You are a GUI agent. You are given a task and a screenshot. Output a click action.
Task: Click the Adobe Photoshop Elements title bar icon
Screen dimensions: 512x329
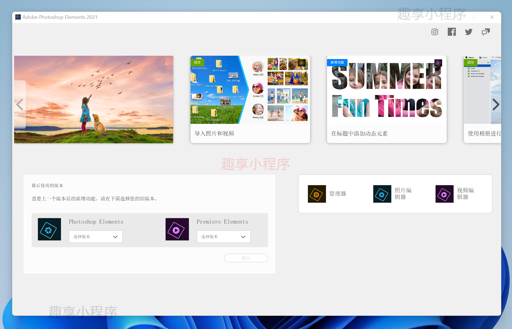(x=18, y=17)
